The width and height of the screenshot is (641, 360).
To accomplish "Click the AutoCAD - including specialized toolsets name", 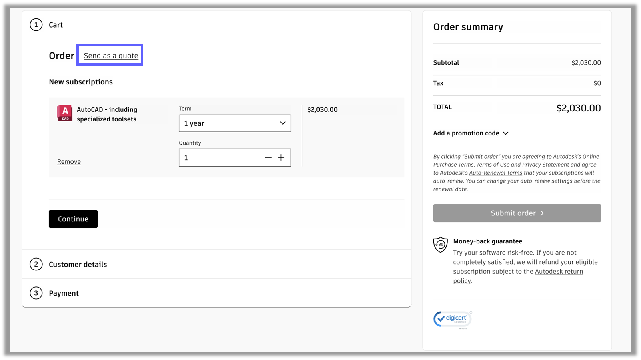I will (107, 115).
